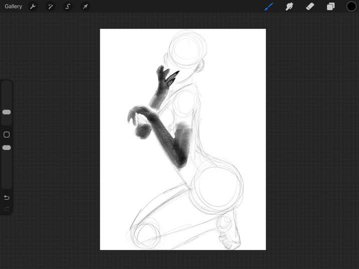Activate the Selection tool
Image resolution: width=359 pixels, height=269 pixels.
click(68, 7)
